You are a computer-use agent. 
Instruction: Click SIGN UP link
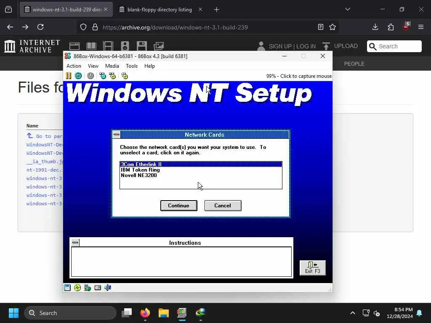pyautogui.click(x=280, y=46)
